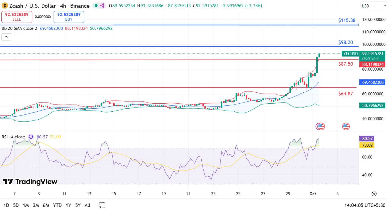Collapse the indicator legend with chevron button
Image resolution: width=387 pixels, height=212 pixels.
pos(6,37)
